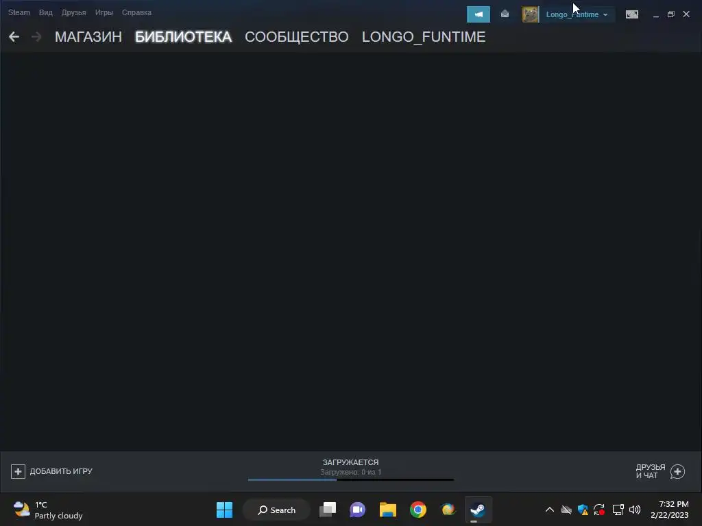This screenshot has height=526, width=702.
Task: Go back with the left arrow
Action: pos(14,37)
